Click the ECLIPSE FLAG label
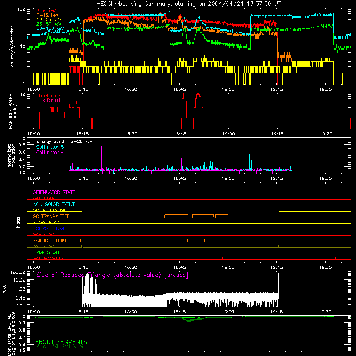The height and width of the screenshot is (356, 356). tap(49, 228)
